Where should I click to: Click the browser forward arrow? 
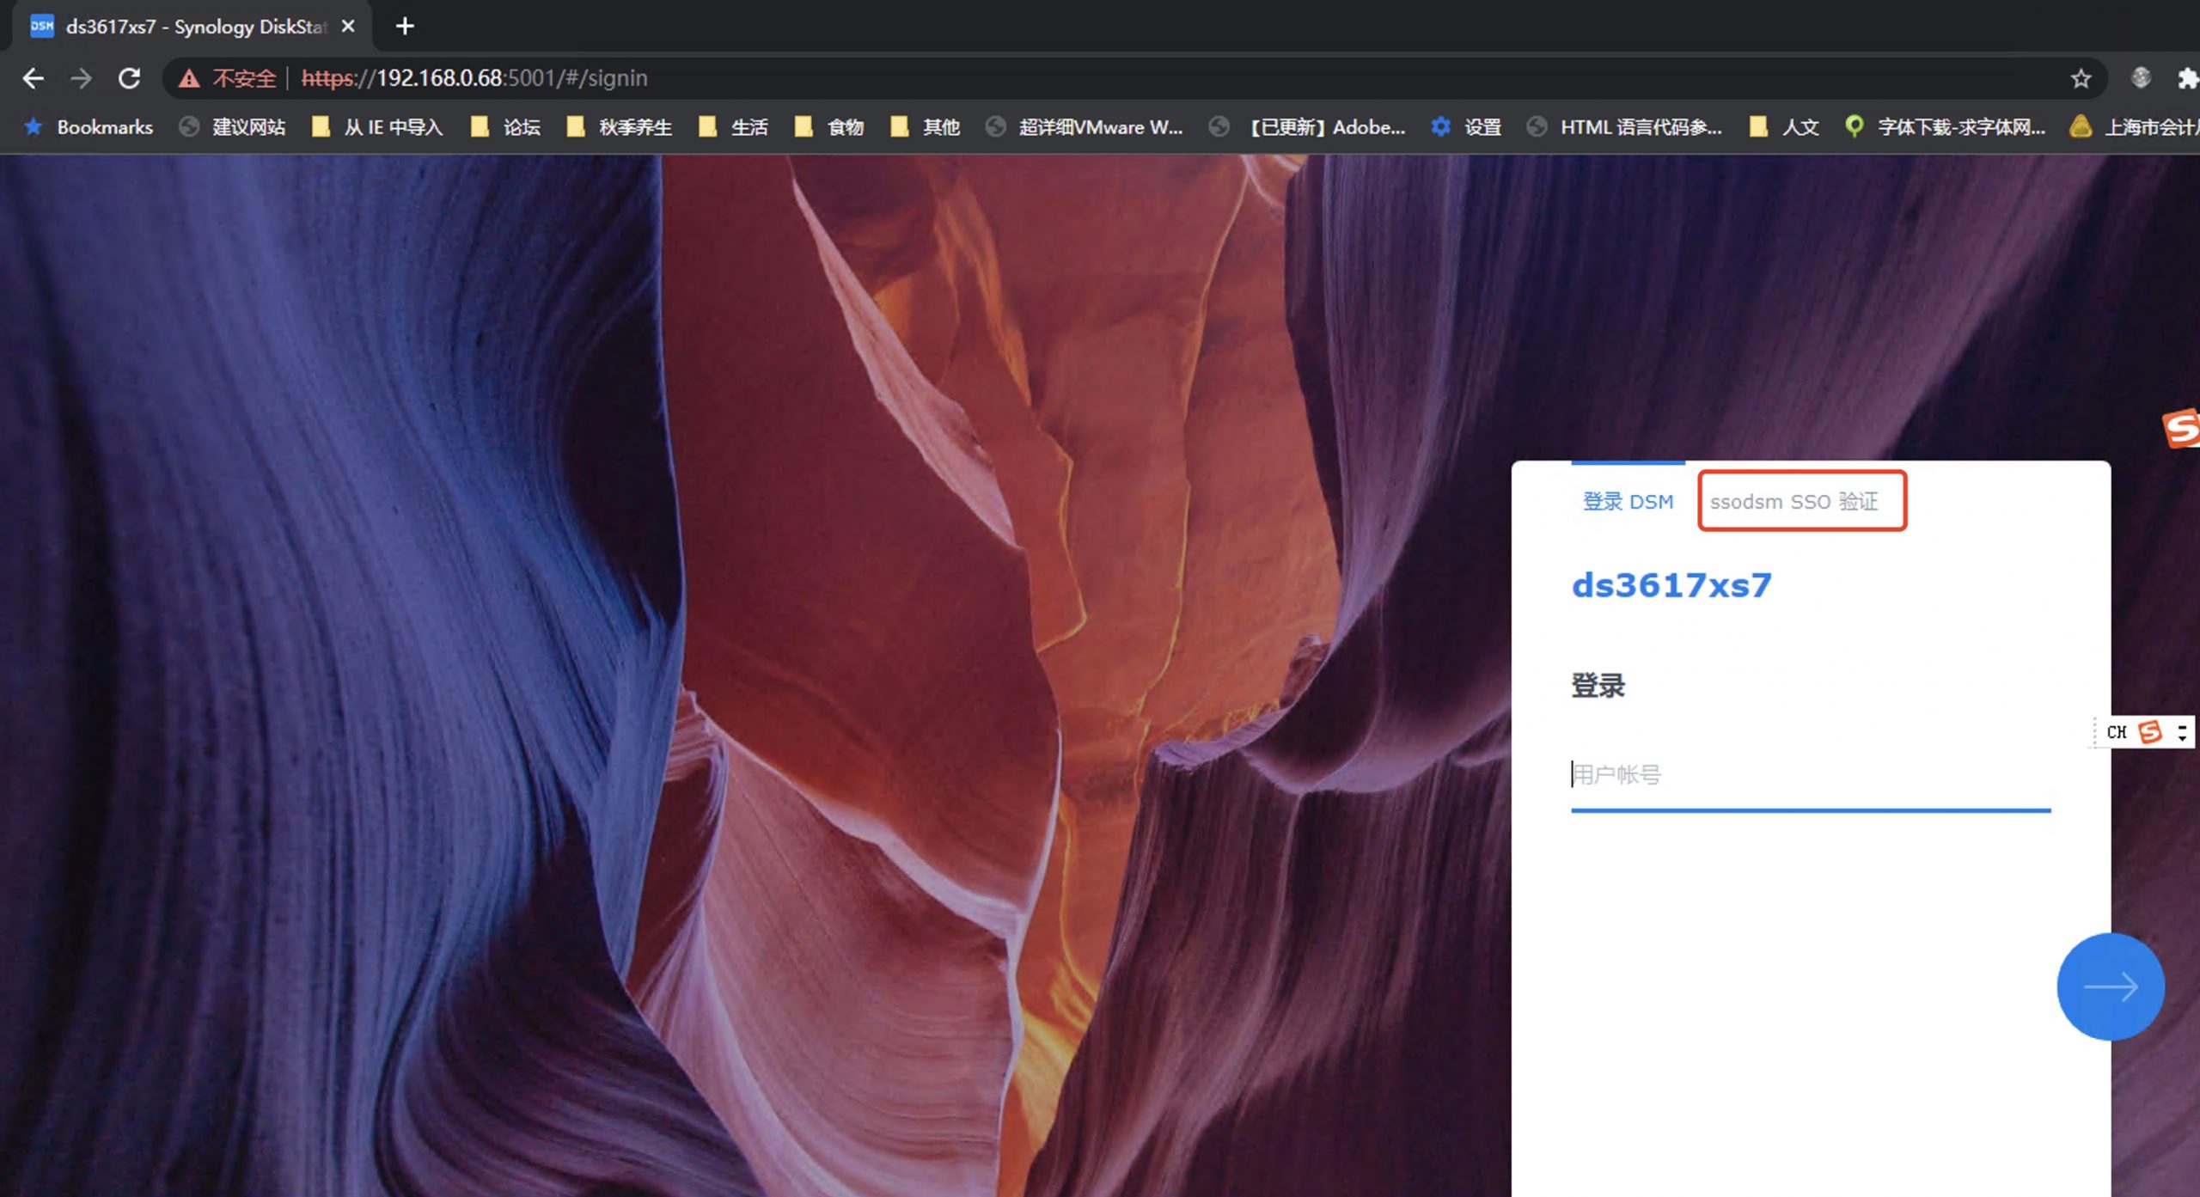coord(81,78)
